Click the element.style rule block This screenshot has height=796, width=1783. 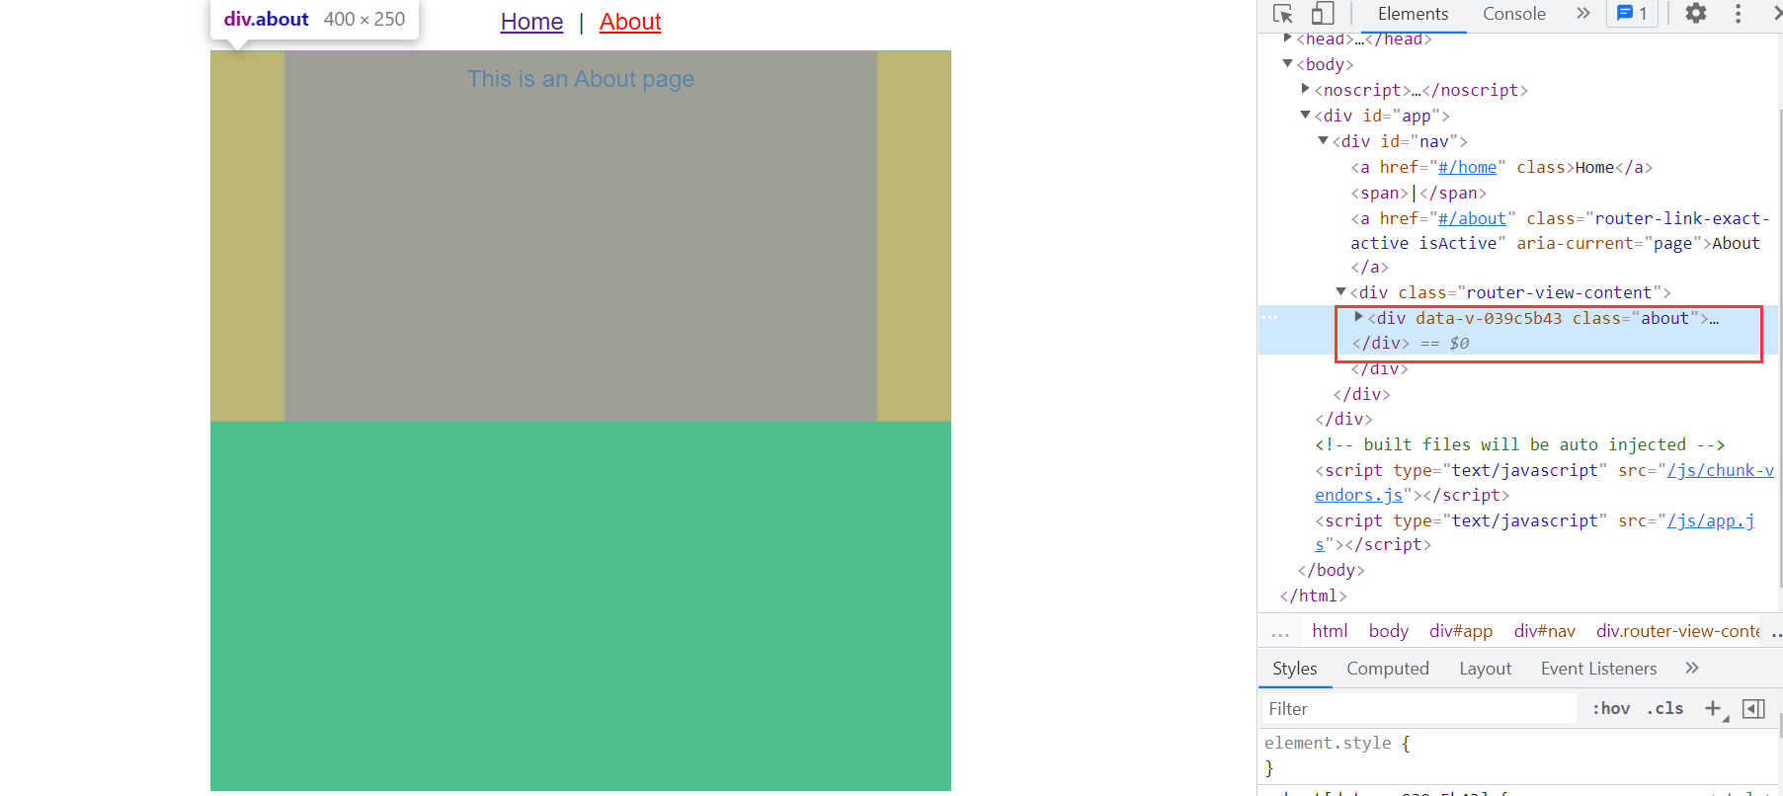coord(1519,755)
